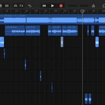Open the Live Loops grid view
Image resolution: width=105 pixels, height=105 pixels.
coord(7,6)
